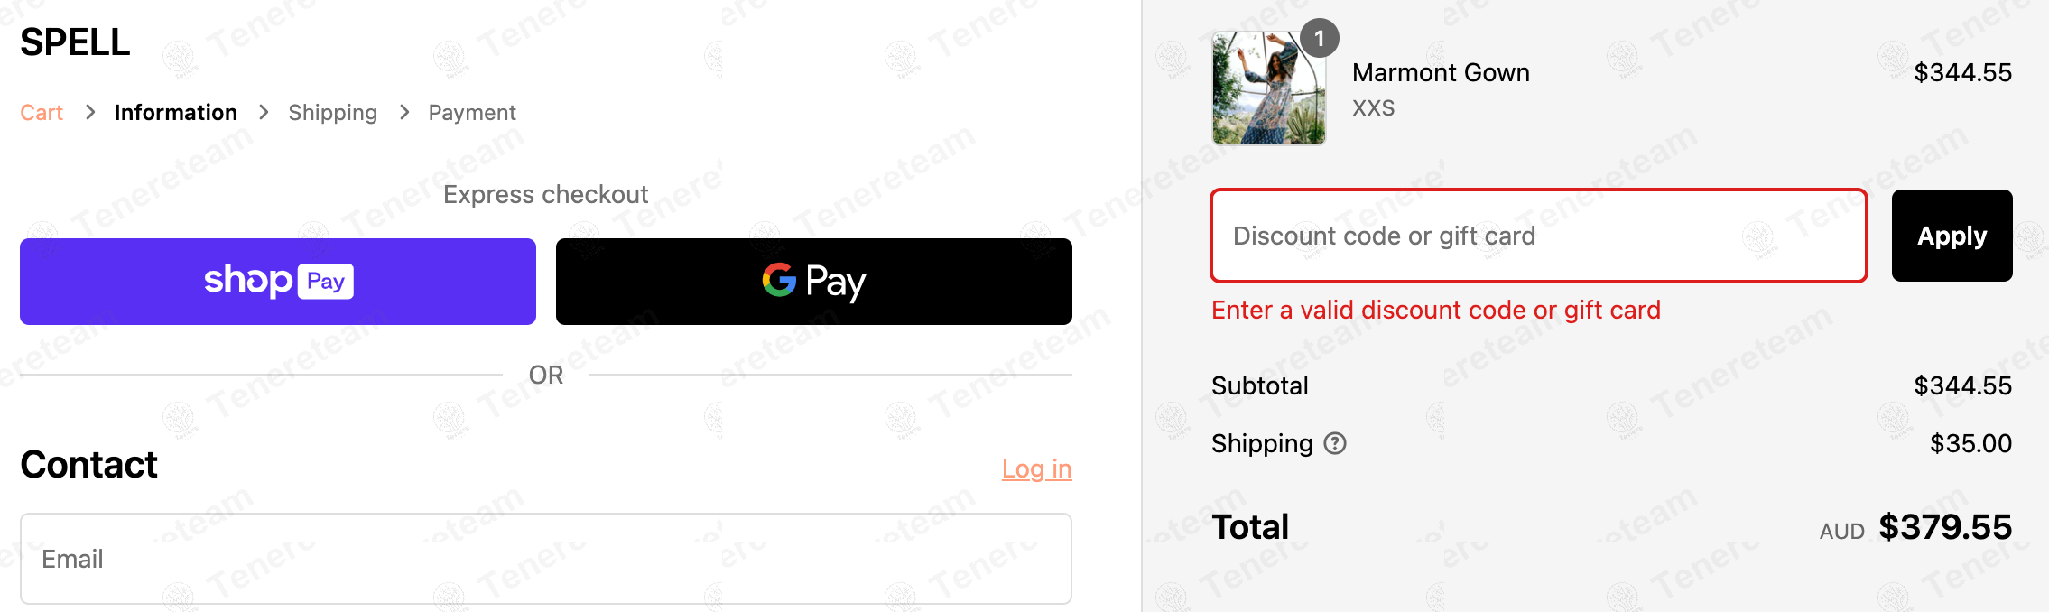2049x612 pixels.
Task: Click the SPELL store logo
Action: [x=75, y=42]
